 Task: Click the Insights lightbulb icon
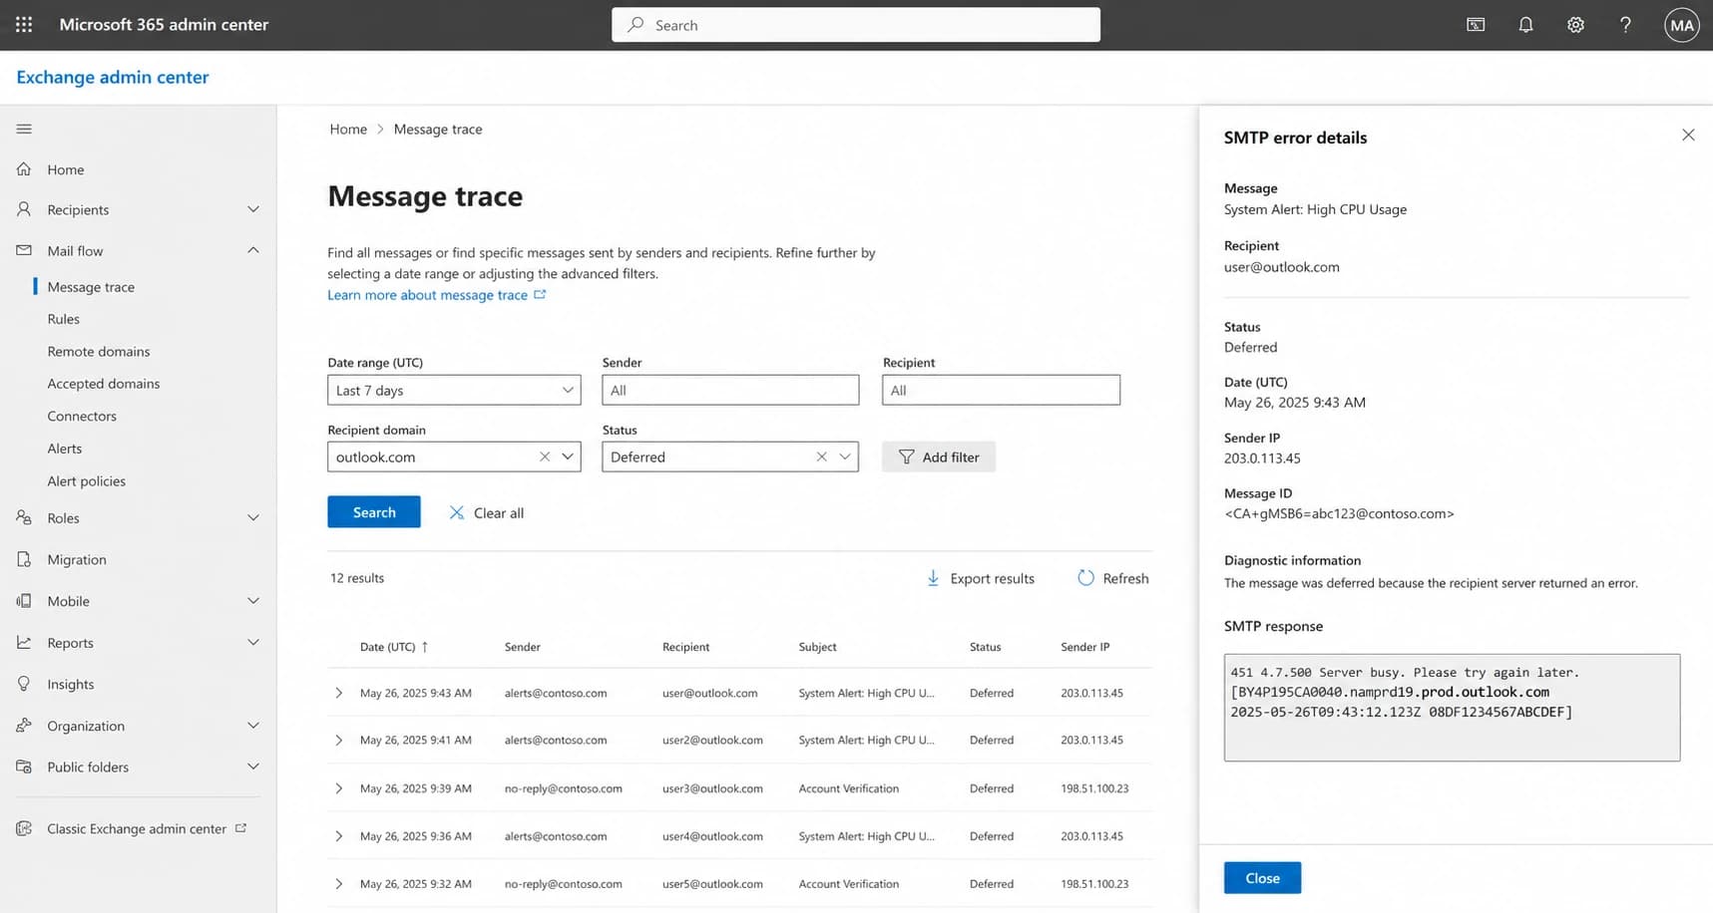(x=24, y=684)
